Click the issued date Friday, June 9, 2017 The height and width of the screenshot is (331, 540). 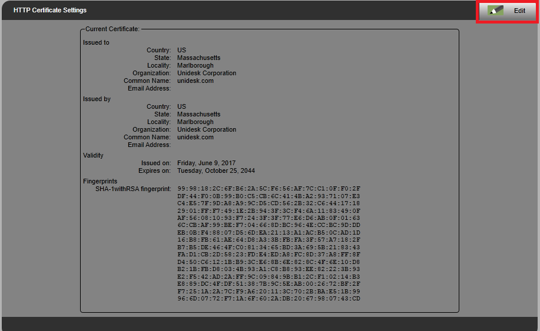coord(206,163)
